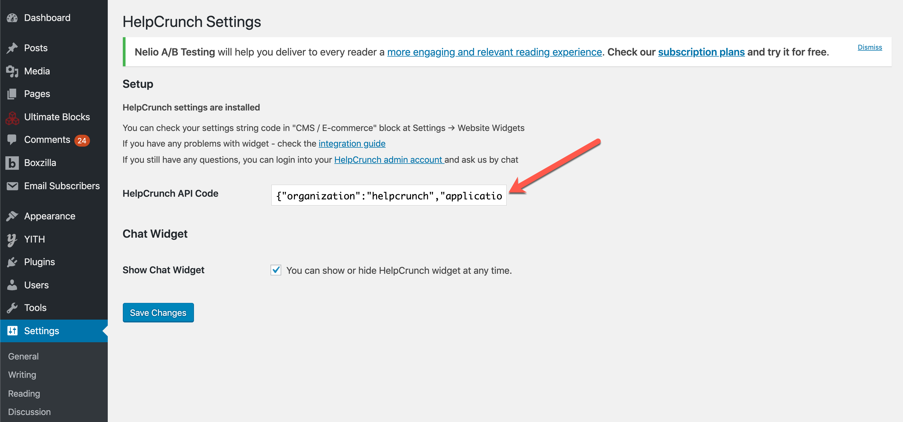Click the Save Changes button
The height and width of the screenshot is (422, 903).
pos(158,313)
